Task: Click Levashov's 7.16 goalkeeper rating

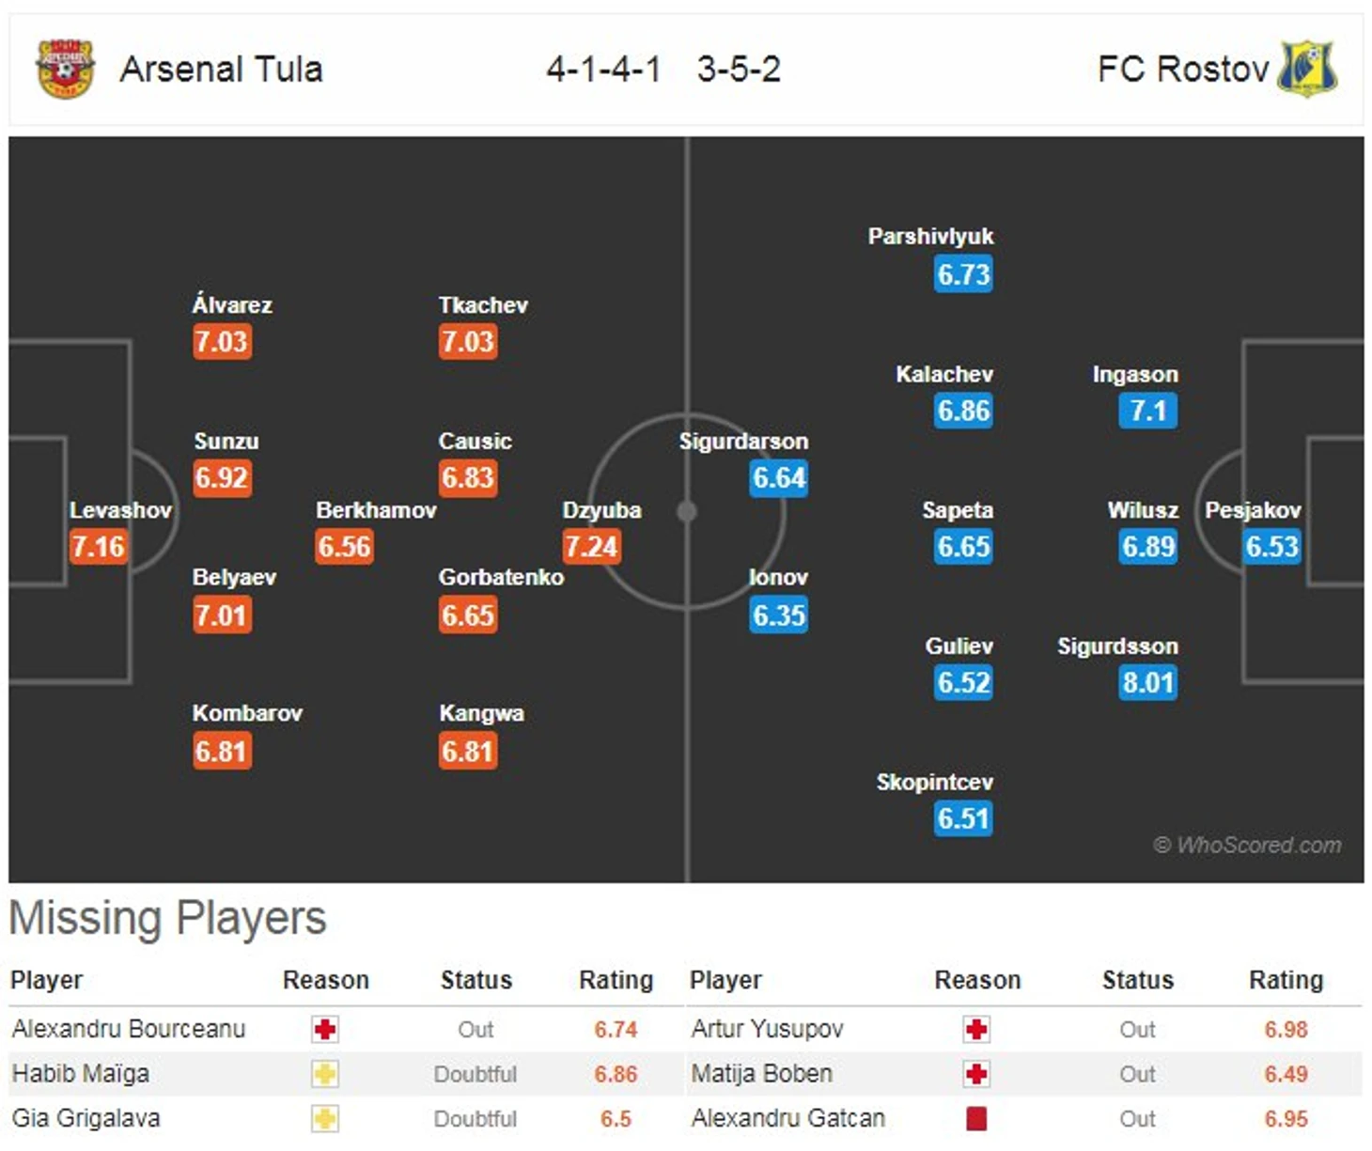Action: [x=98, y=546]
